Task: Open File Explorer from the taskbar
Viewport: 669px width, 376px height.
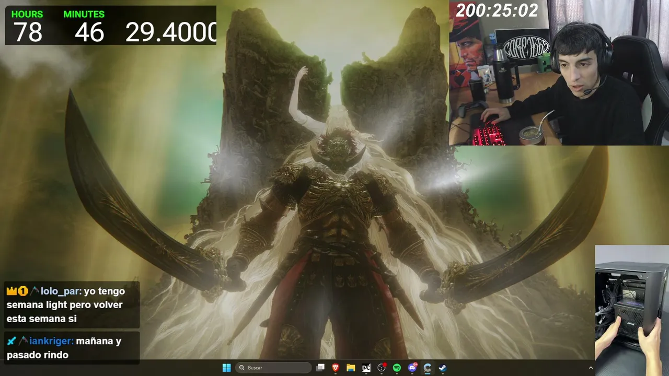Action: [x=351, y=368]
